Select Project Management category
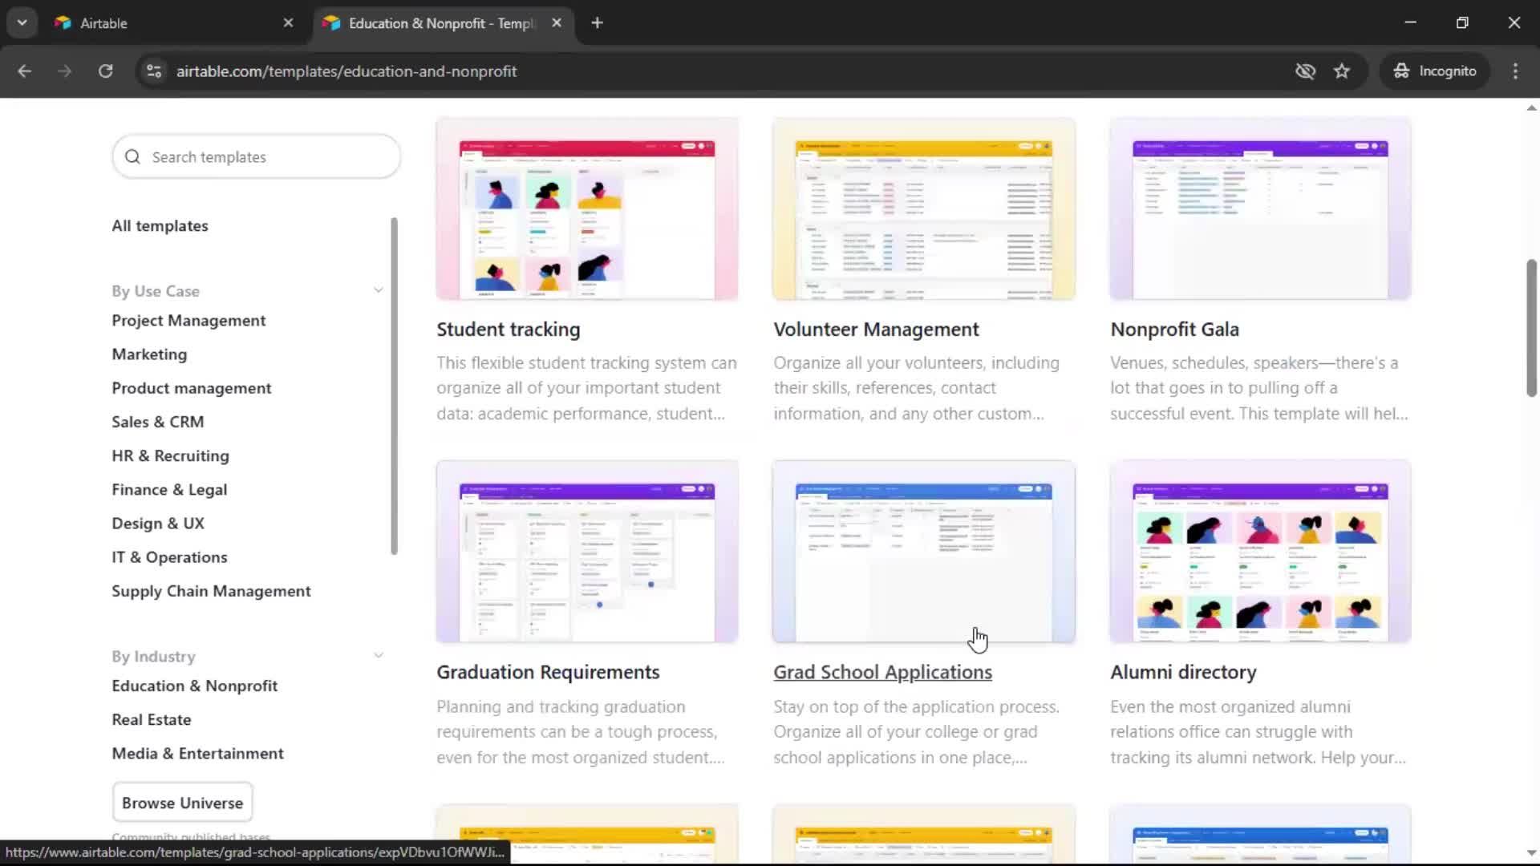1540x866 pixels. pos(188,320)
